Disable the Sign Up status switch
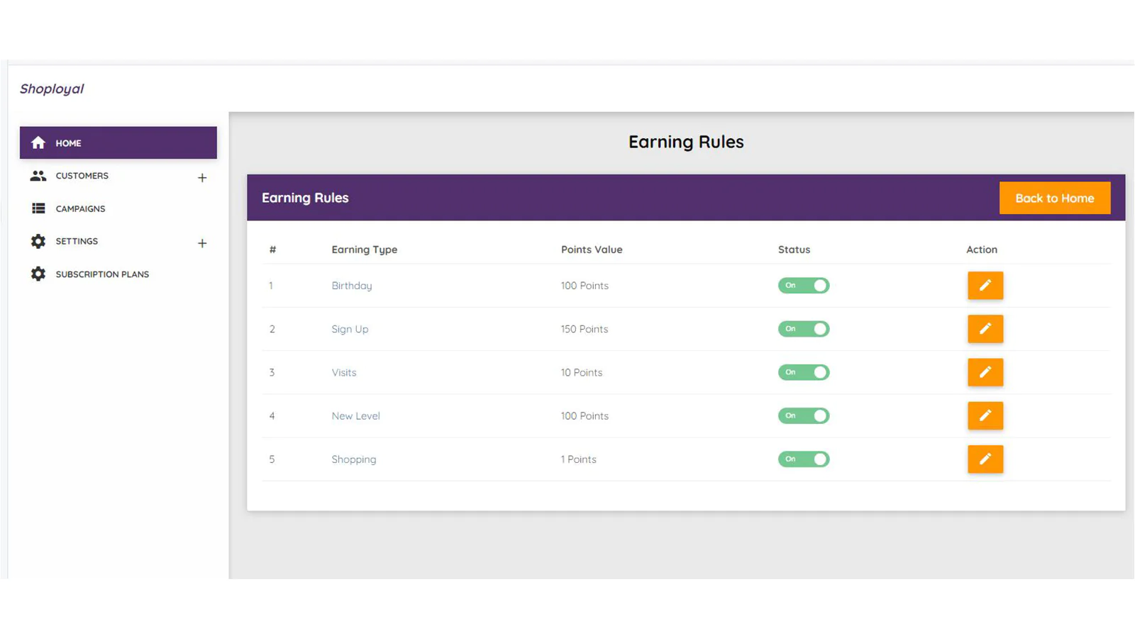Viewport: 1135px width, 638px height. tap(804, 329)
